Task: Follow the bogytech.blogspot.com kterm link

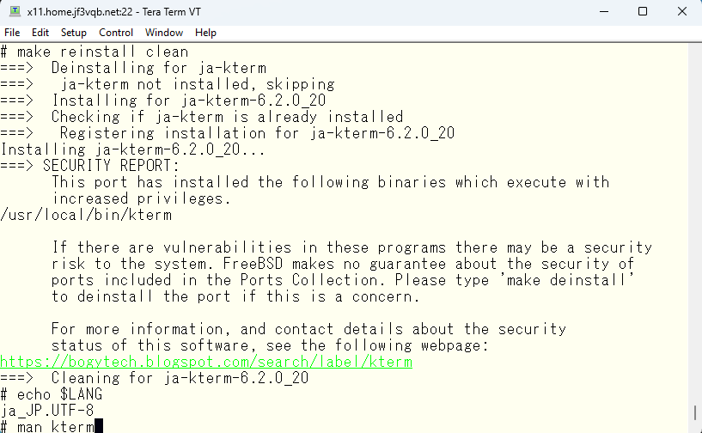Action: coord(206,362)
